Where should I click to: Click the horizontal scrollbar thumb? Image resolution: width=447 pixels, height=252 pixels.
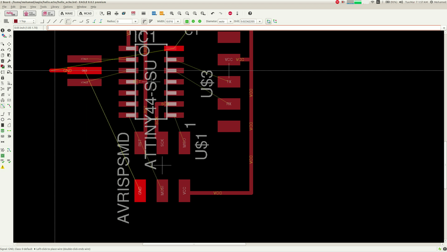(x=194, y=244)
